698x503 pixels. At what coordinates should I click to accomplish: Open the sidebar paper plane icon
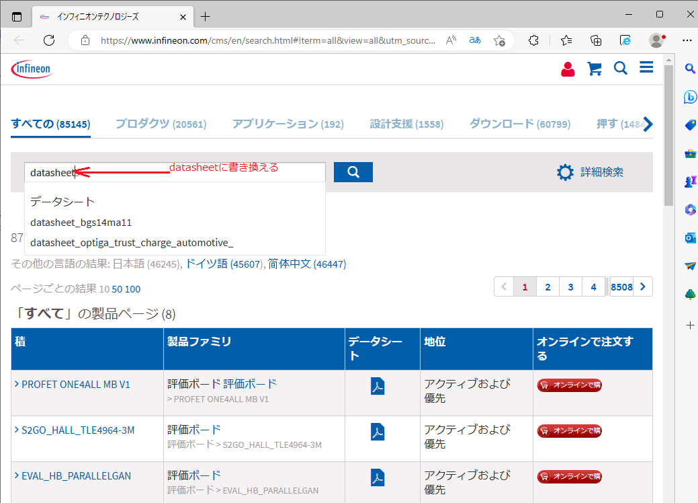pos(690,266)
